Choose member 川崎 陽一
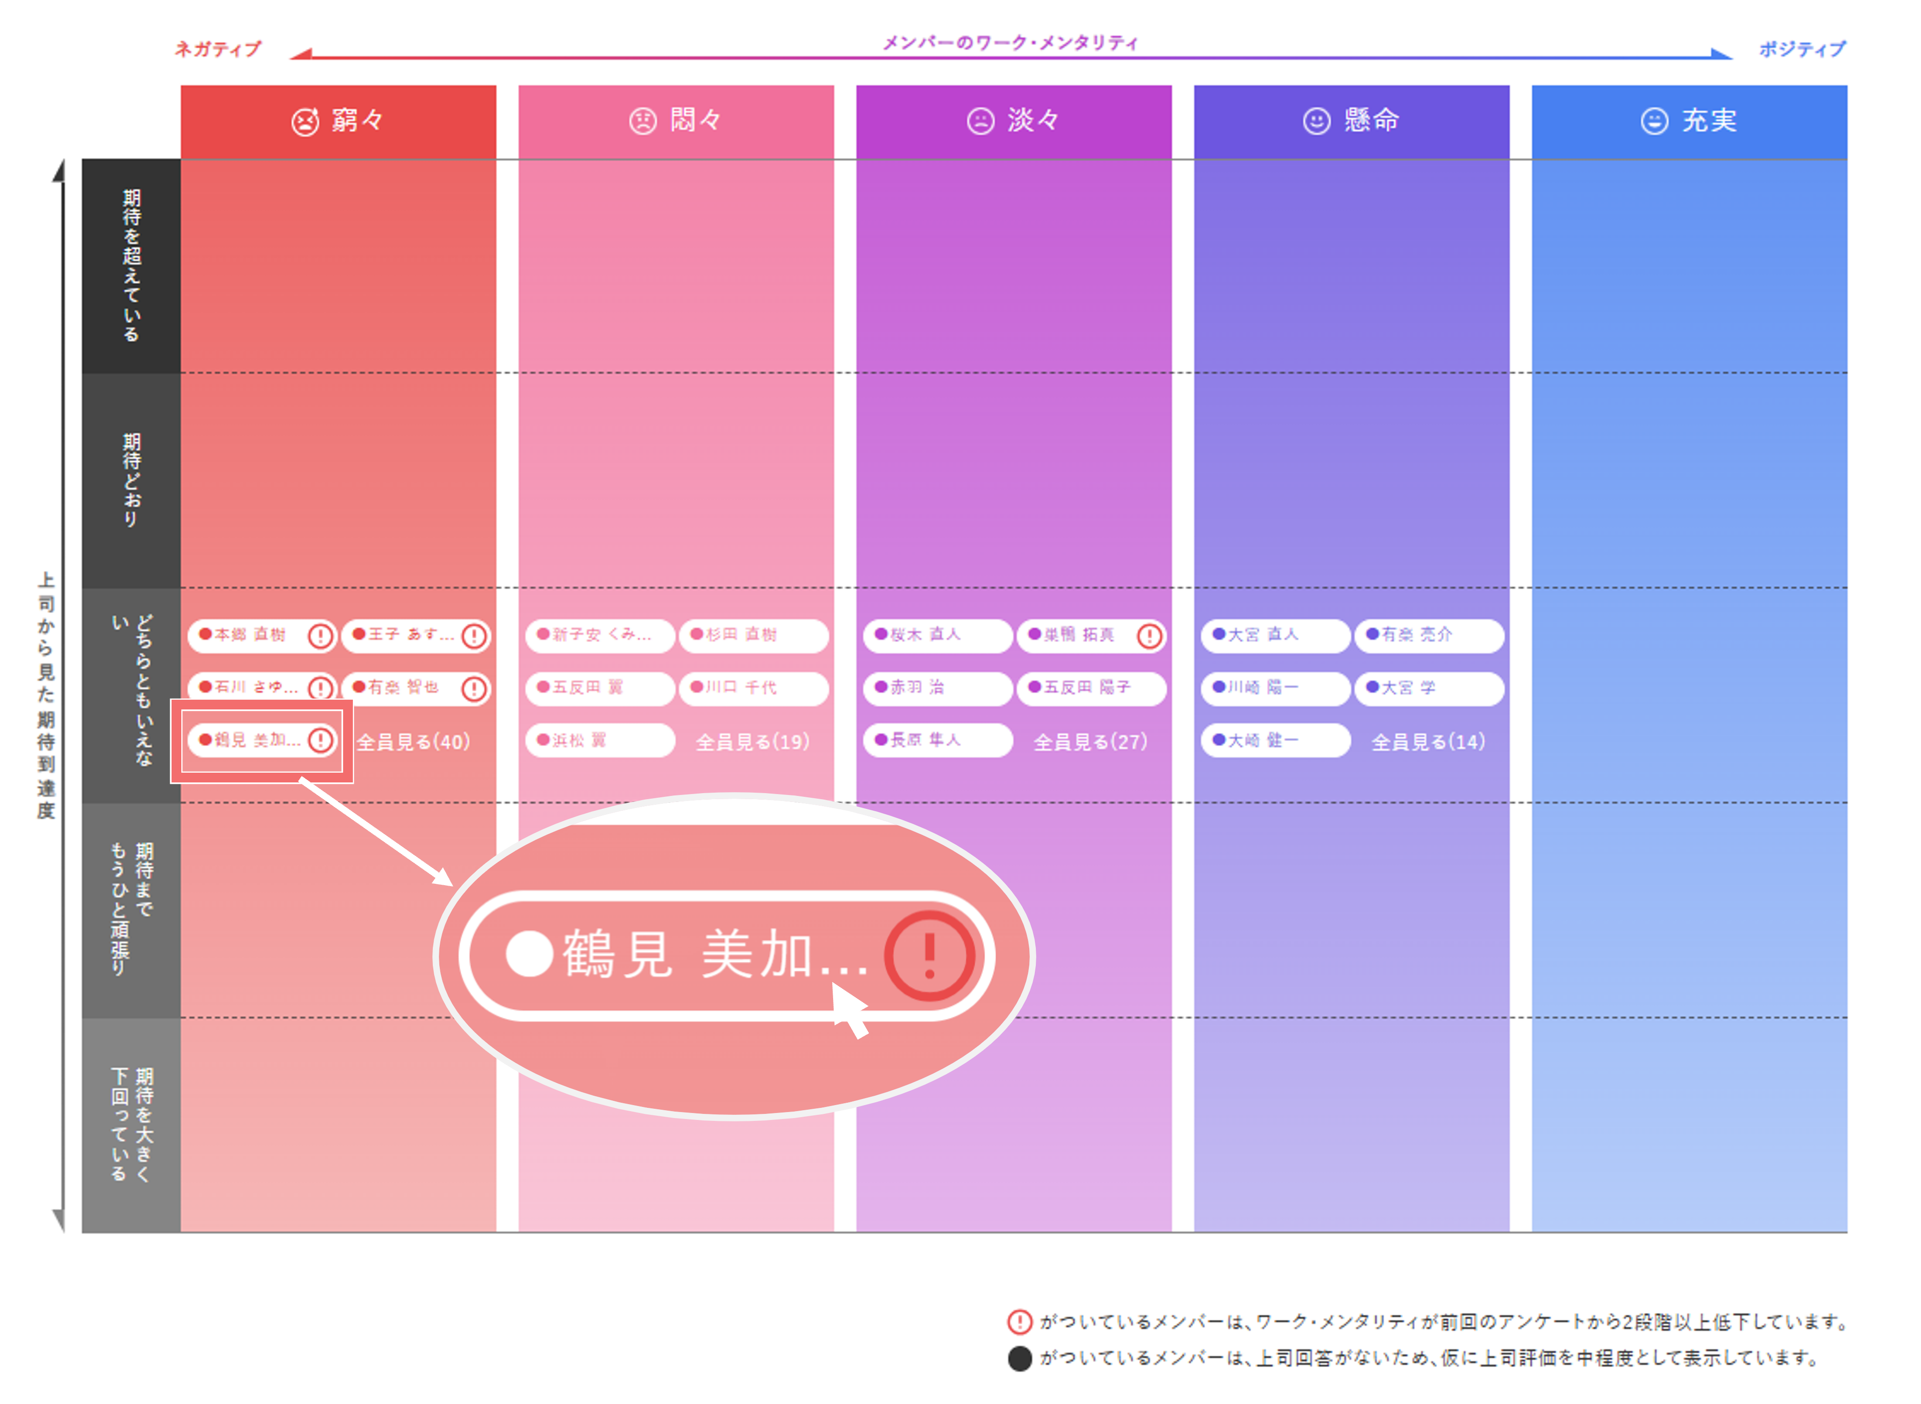The width and height of the screenshot is (1921, 1404). click(1276, 689)
